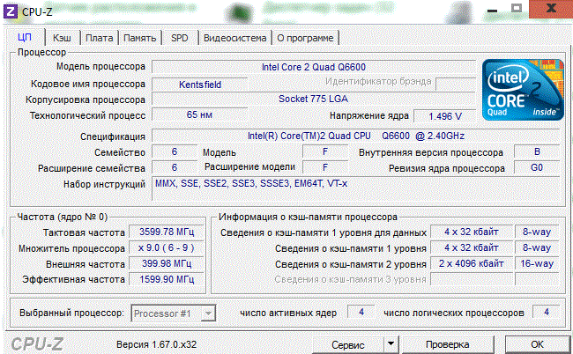Click the 3599.78 МГц clock speed value
573x354 pixels.
point(167,232)
